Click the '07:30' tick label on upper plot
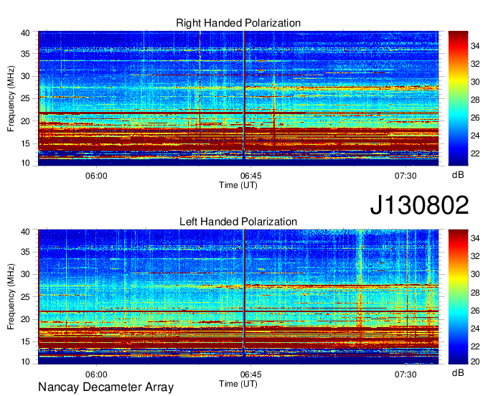This screenshot has height=396, width=488. [405, 176]
